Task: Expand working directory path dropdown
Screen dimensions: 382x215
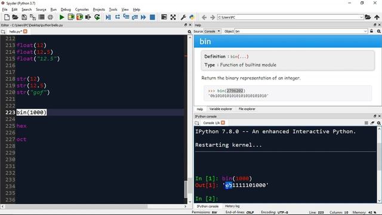Action: 361,17
